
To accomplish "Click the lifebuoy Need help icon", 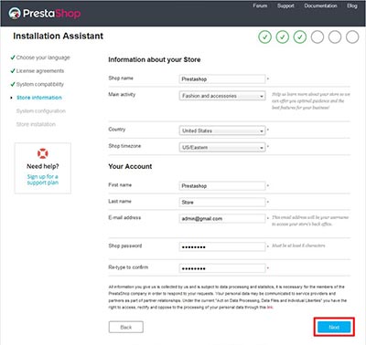I will pyautogui.click(x=43, y=153).
